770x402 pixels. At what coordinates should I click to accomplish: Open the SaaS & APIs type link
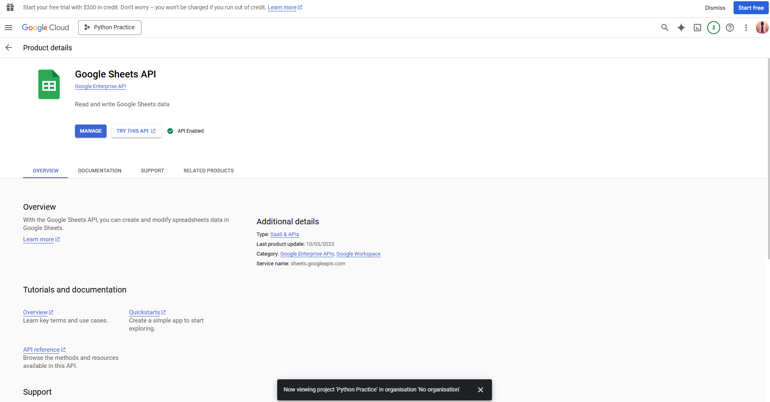pos(284,234)
